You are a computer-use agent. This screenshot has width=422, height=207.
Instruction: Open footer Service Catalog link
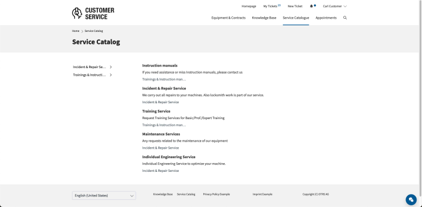186,194
